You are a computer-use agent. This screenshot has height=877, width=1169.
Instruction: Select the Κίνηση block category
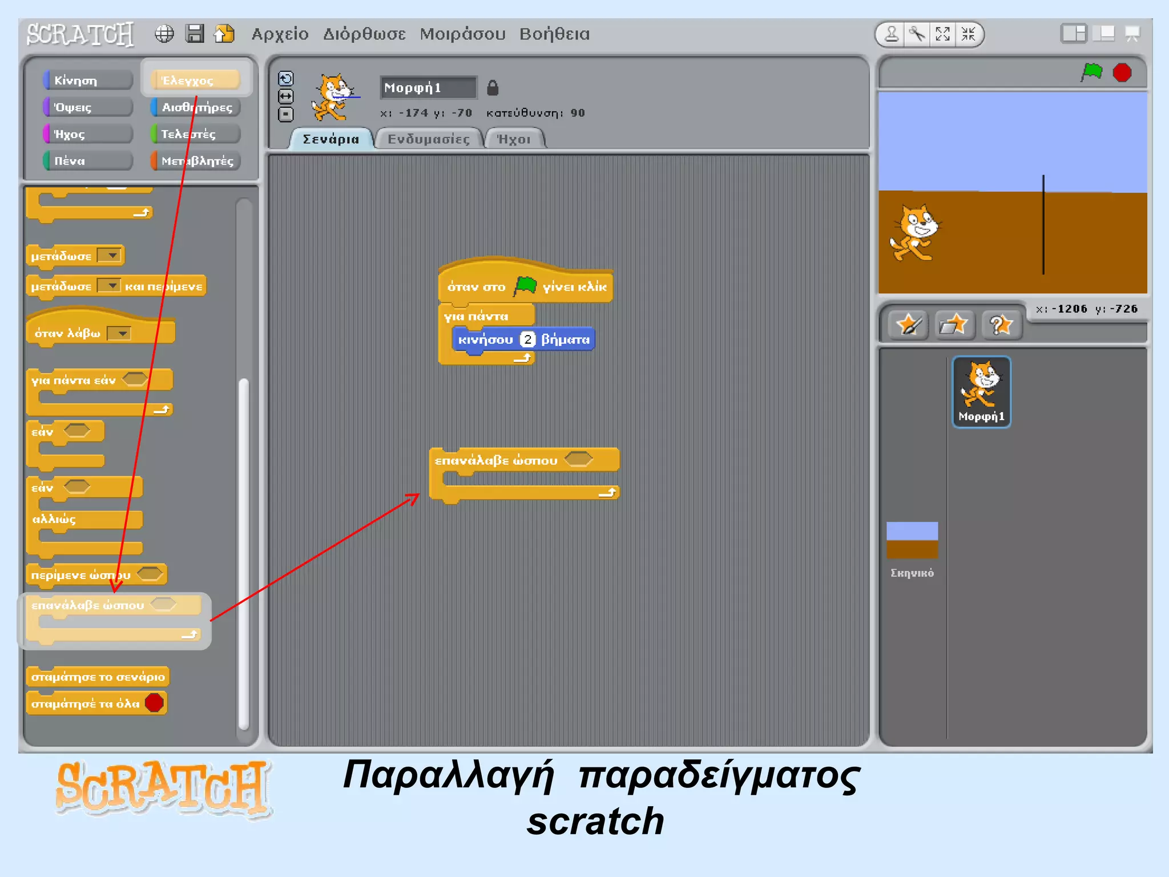(87, 80)
